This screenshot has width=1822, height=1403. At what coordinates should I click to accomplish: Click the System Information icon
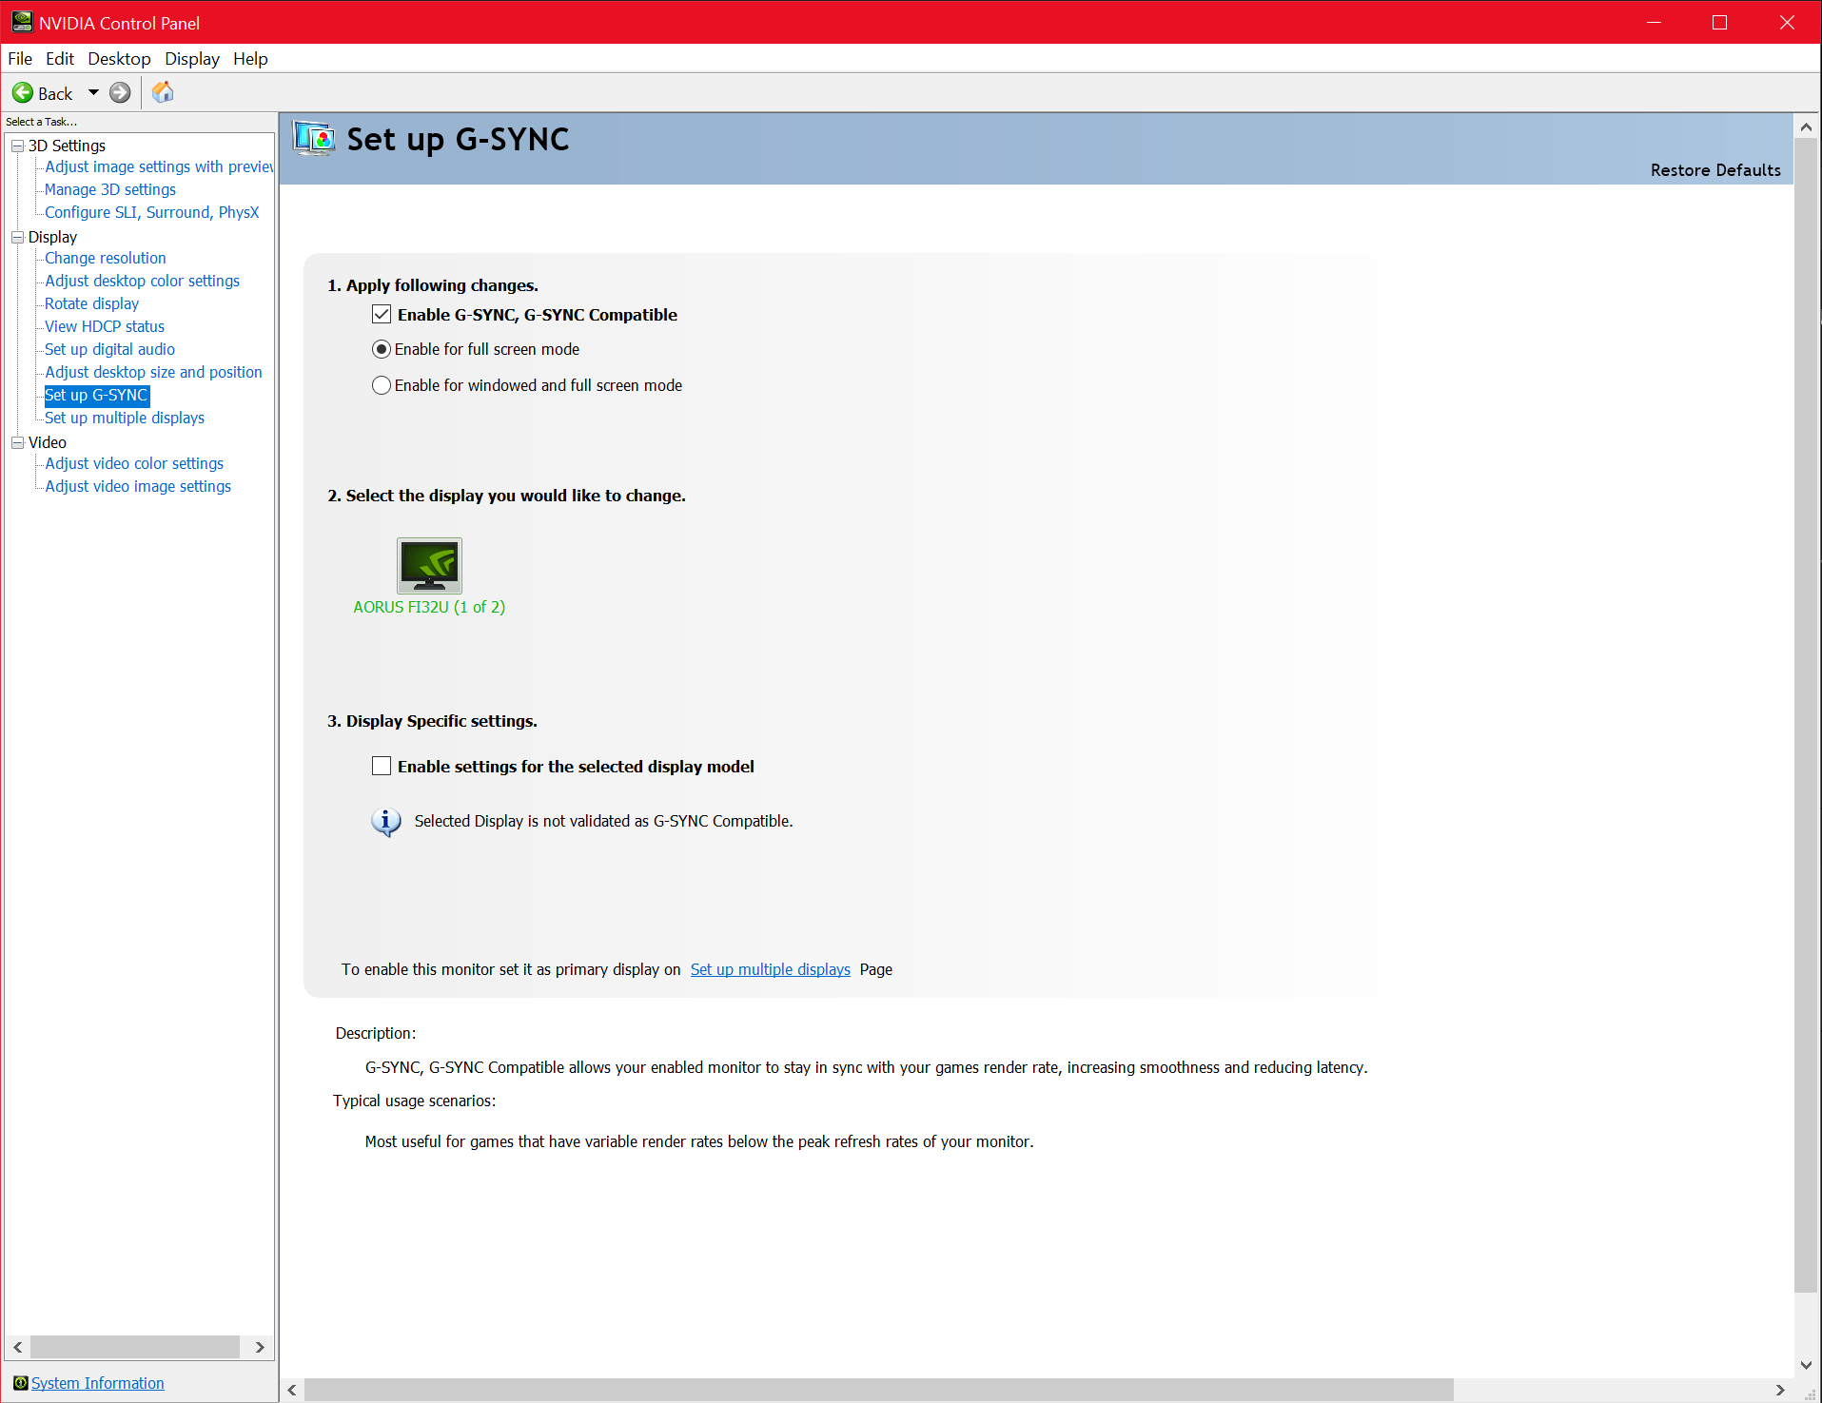coord(20,1383)
